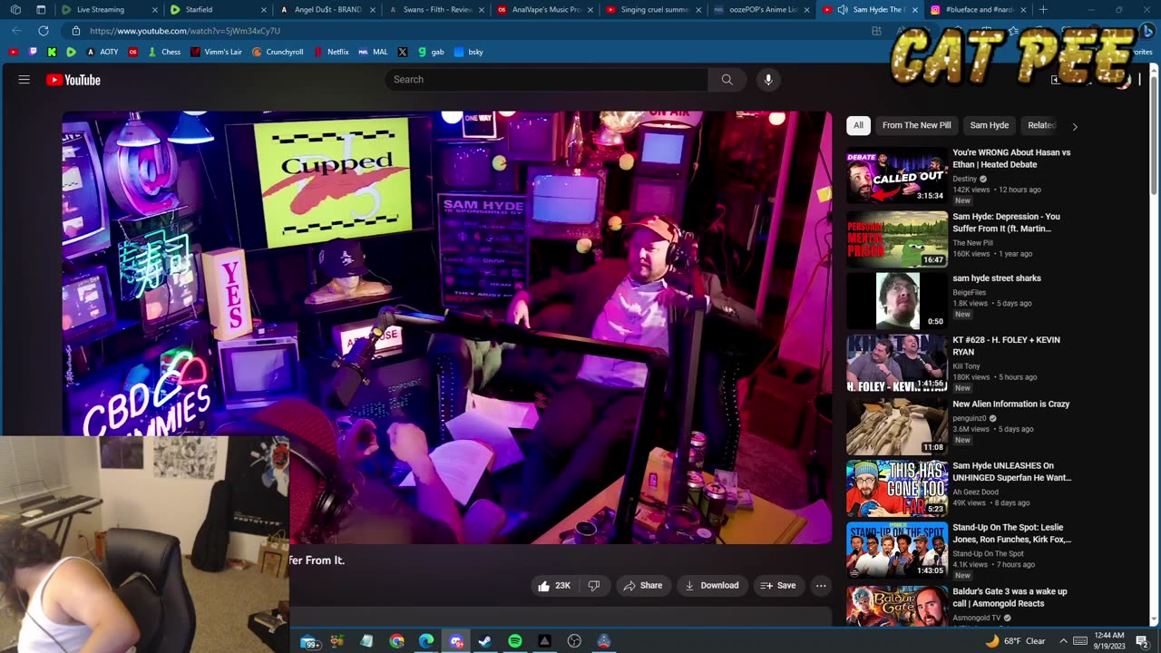This screenshot has height=653, width=1161.
Task: Click the browser address bar URL
Action: pos(185,31)
